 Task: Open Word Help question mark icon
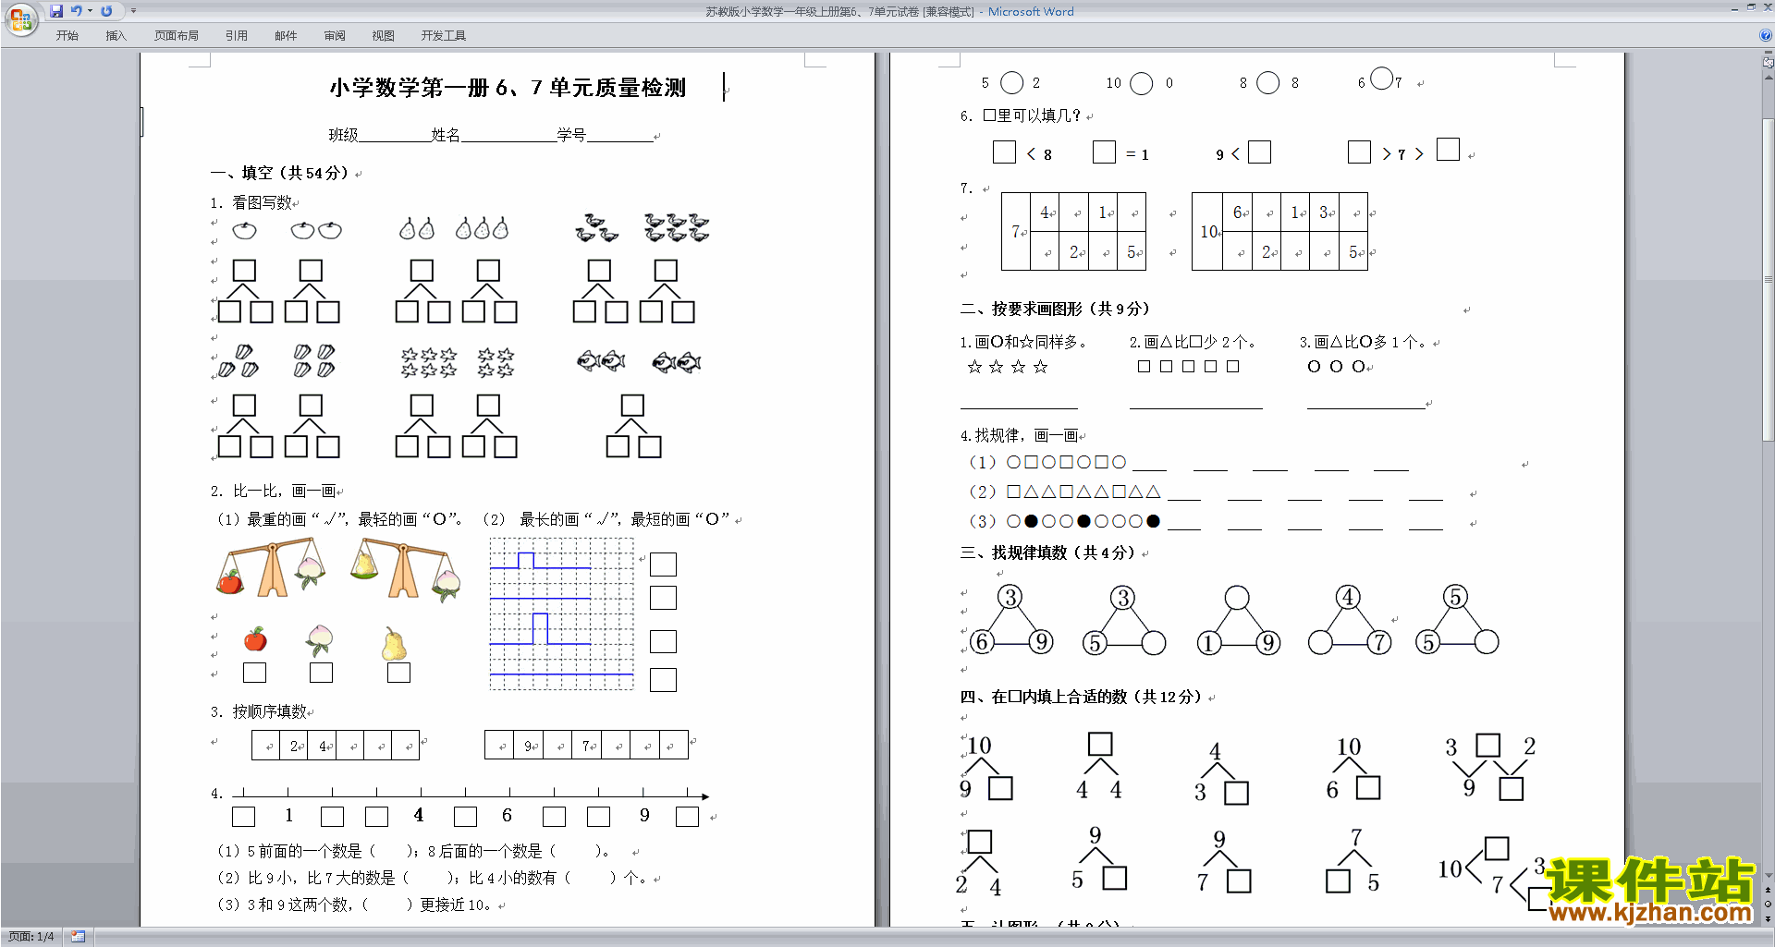pyautogui.click(x=1766, y=35)
